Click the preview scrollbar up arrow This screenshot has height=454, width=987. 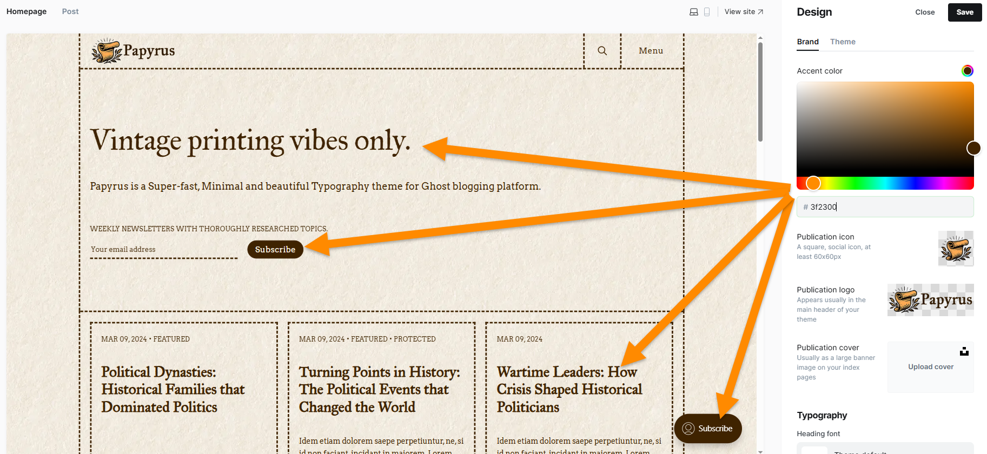(760, 38)
